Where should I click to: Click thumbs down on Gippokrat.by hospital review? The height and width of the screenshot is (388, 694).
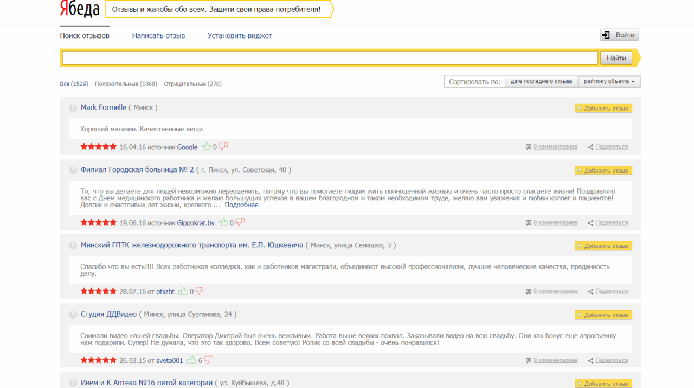coord(240,222)
